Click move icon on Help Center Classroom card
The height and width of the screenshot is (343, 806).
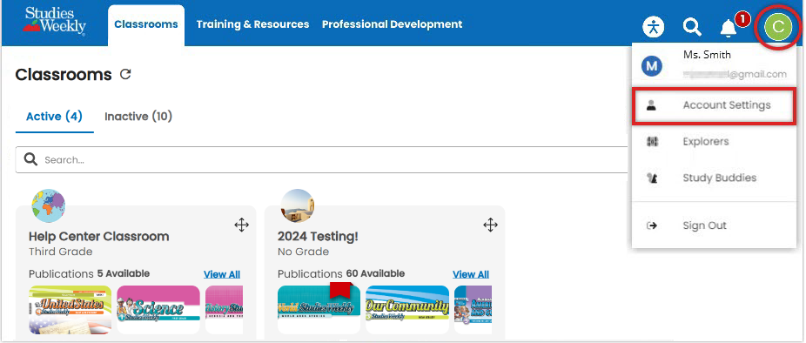click(x=242, y=225)
